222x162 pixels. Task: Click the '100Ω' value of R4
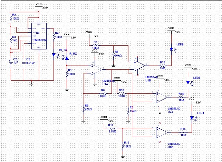tap(58, 37)
